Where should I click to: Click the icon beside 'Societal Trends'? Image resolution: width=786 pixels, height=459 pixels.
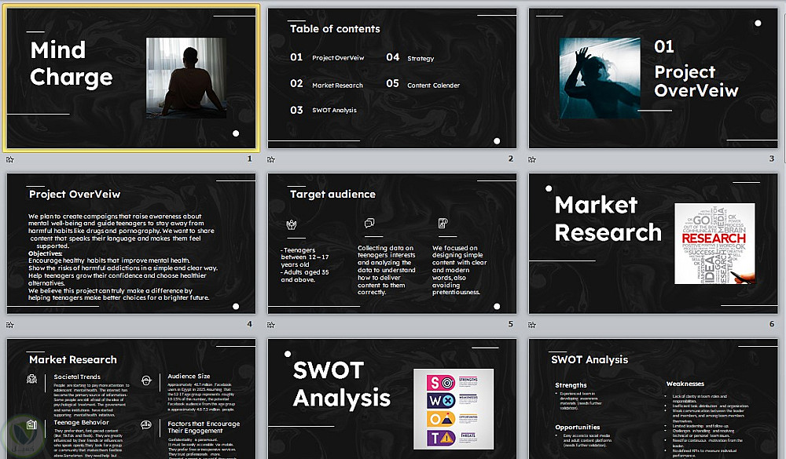[x=31, y=379]
